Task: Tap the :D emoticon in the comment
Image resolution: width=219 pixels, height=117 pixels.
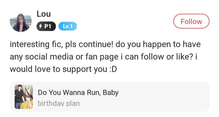Action: click(x=113, y=69)
